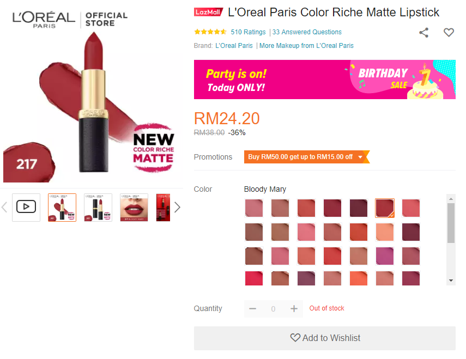This screenshot has height=359, width=466.
Task: Click the Add to Wishlist button
Action: tap(325, 338)
